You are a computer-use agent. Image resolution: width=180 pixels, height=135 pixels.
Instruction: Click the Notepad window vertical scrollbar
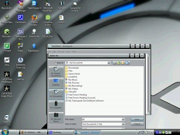[x=148, y=84]
